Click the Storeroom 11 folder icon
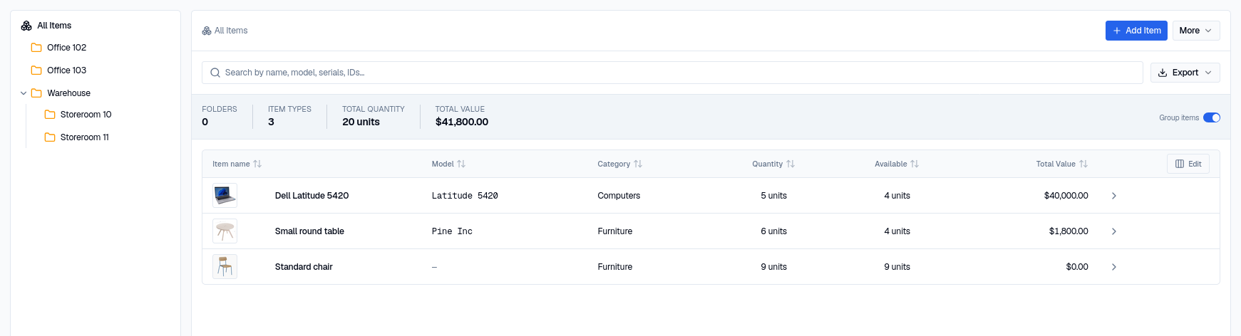Viewport: 1241px width, 336px height. 50,137
